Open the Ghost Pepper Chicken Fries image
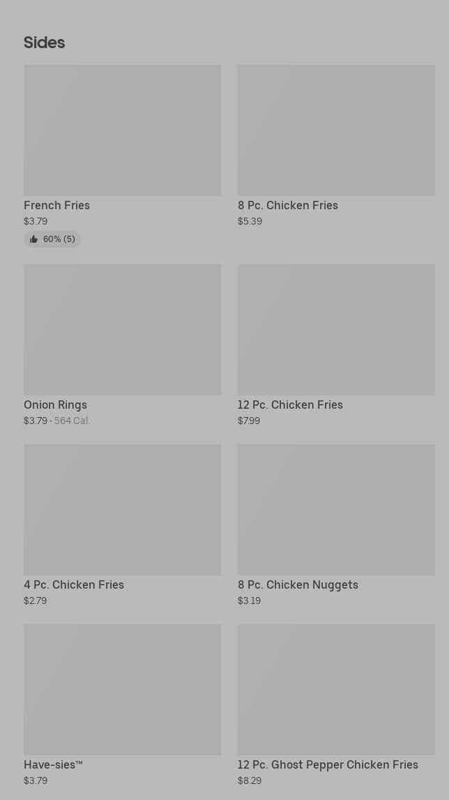Screen dimensions: 449x800 click(336, 689)
